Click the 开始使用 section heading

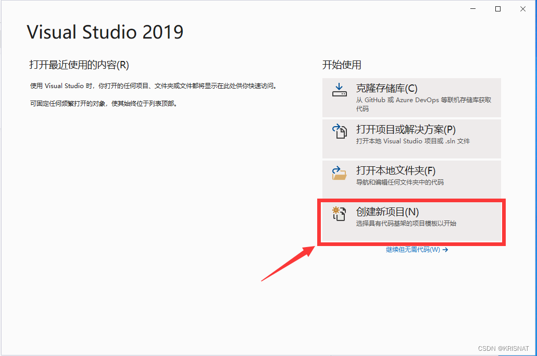342,65
